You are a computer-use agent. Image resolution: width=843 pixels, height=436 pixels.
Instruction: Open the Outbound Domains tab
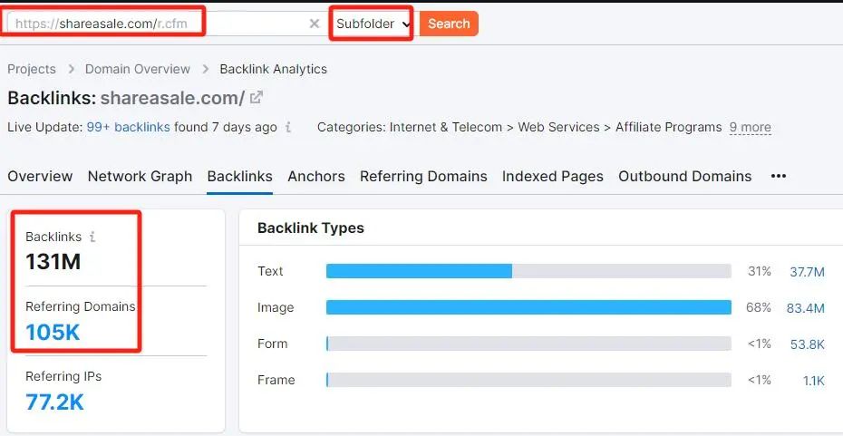pos(685,177)
